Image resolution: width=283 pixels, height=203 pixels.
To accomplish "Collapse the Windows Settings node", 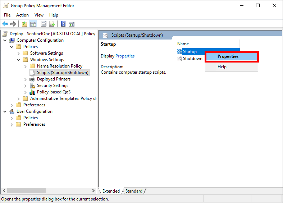I will (x=19, y=60).
